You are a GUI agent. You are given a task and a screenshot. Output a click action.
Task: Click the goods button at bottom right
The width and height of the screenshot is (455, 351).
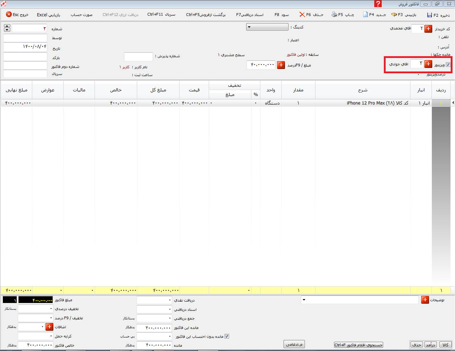445,345
